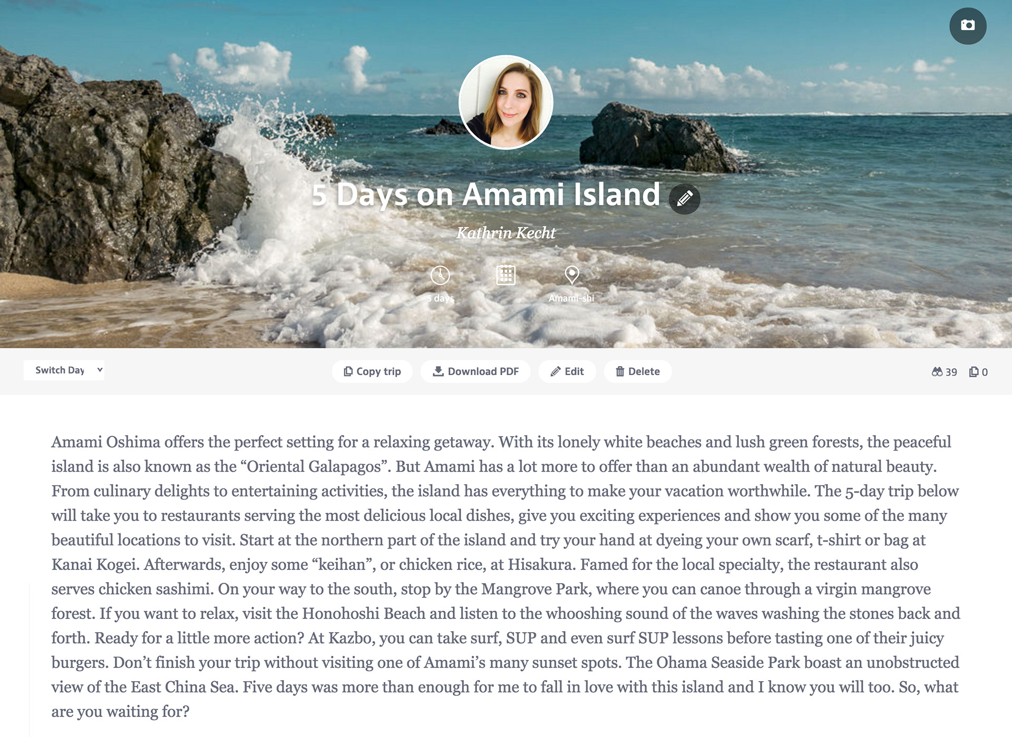Click the location pin icon above Amami-shi
Image resolution: width=1012 pixels, height=737 pixels.
[x=572, y=274]
